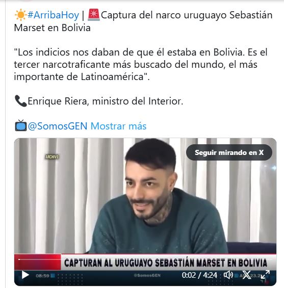Click the ARCHIVO label on the video
The height and width of the screenshot is (288, 284).
tap(52, 157)
